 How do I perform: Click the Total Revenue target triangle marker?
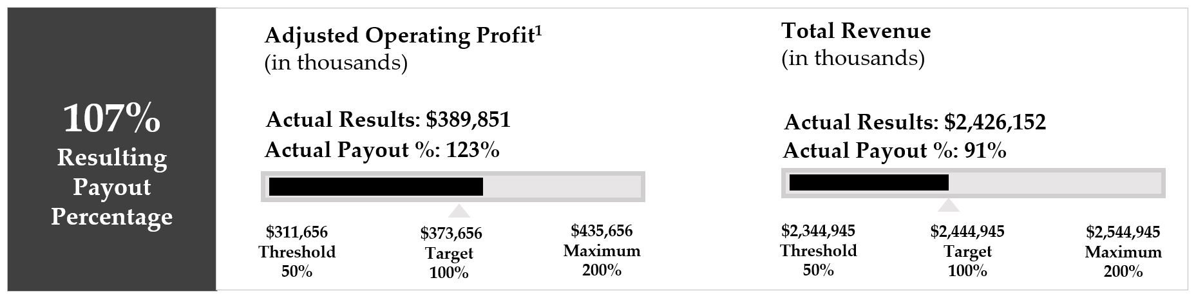click(x=948, y=205)
